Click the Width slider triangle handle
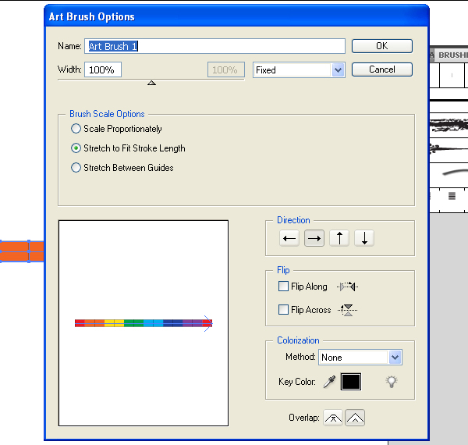Screen dimensions: 468x445 click(151, 83)
